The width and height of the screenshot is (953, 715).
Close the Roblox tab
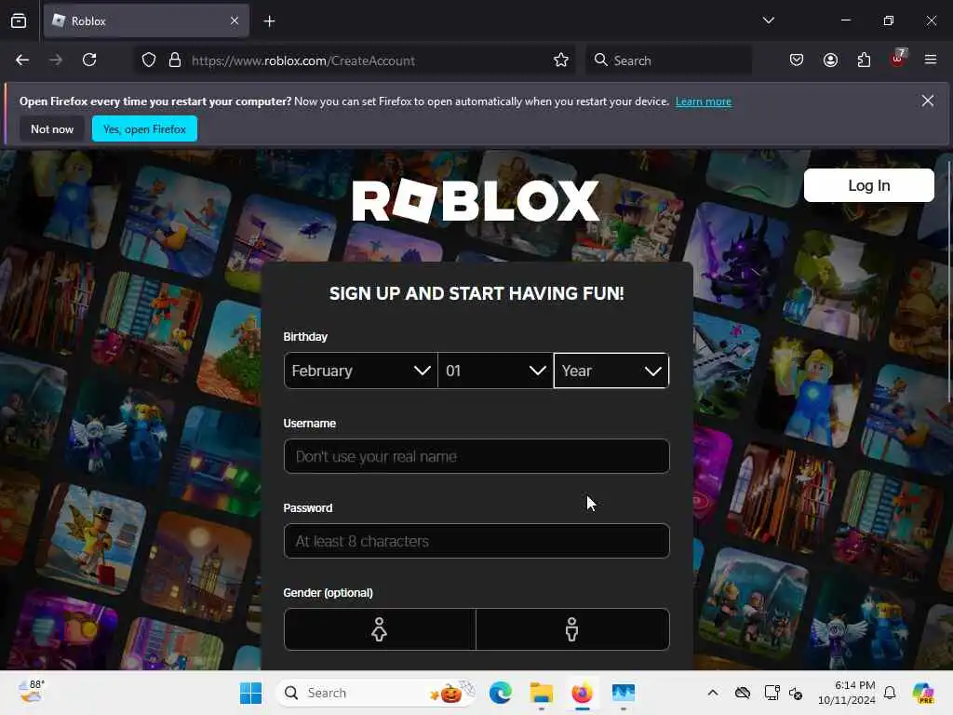[x=235, y=20]
